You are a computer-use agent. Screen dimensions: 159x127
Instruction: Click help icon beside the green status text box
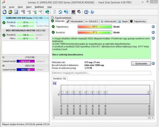point(153,38)
